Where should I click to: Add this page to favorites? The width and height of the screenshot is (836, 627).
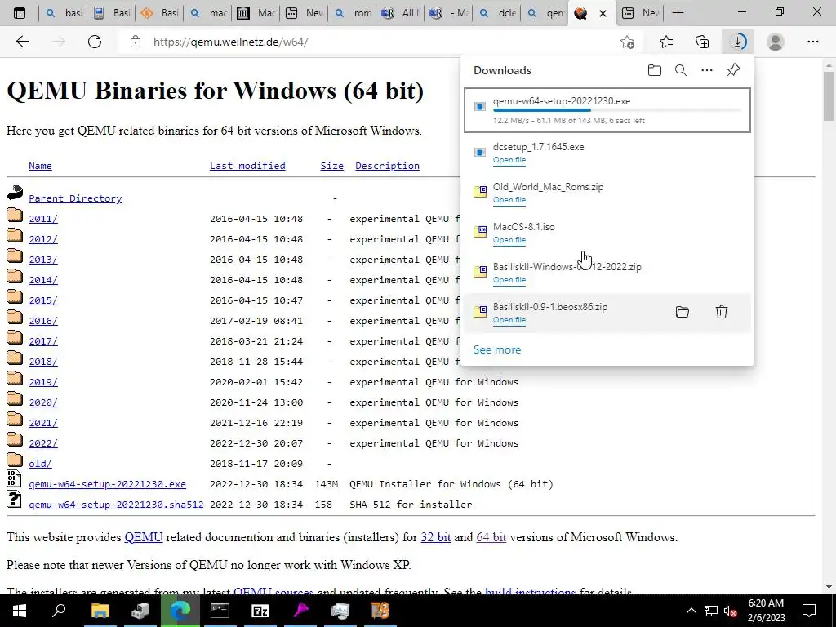coord(628,42)
